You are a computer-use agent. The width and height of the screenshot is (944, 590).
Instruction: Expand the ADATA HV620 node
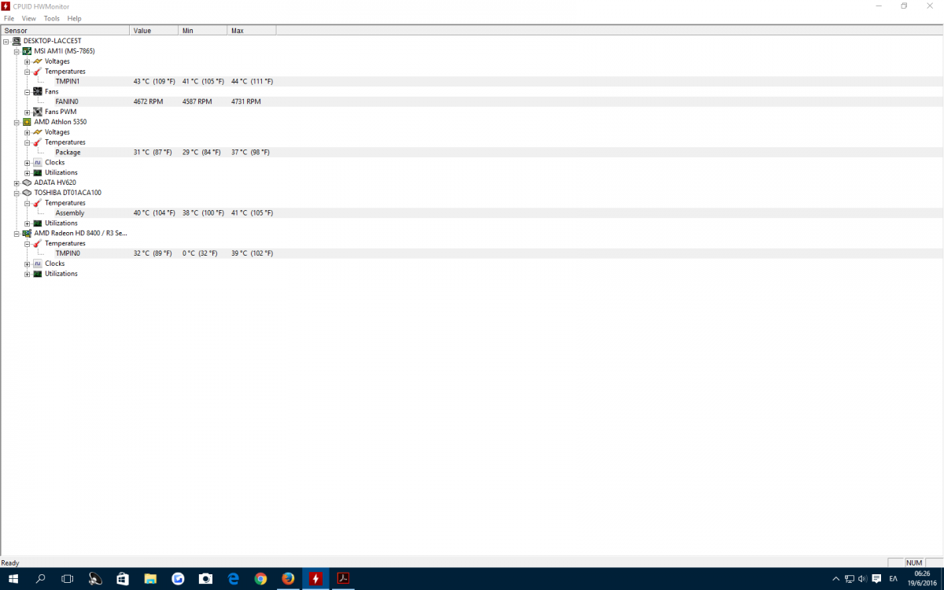17,183
